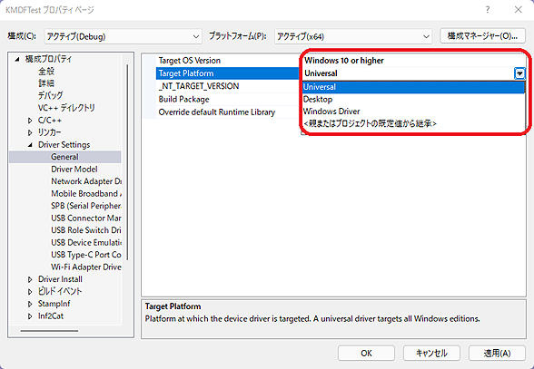Expand the Inf2Cat tree node

(x=30, y=316)
